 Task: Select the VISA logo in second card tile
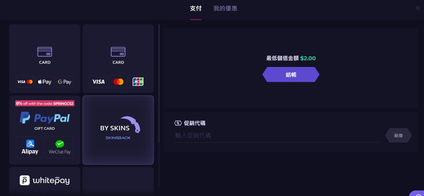point(98,81)
